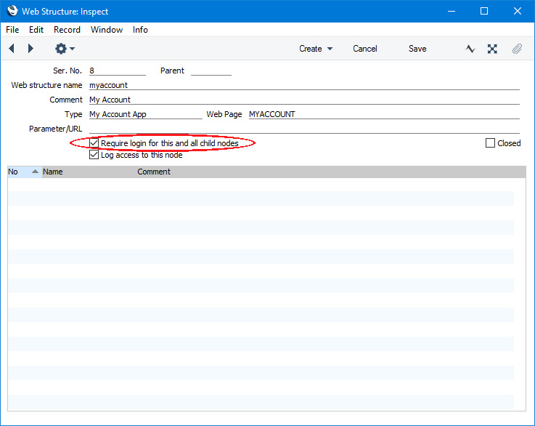Save the web structure record
This screenshot has height=426, width=535.
point(417,49)
